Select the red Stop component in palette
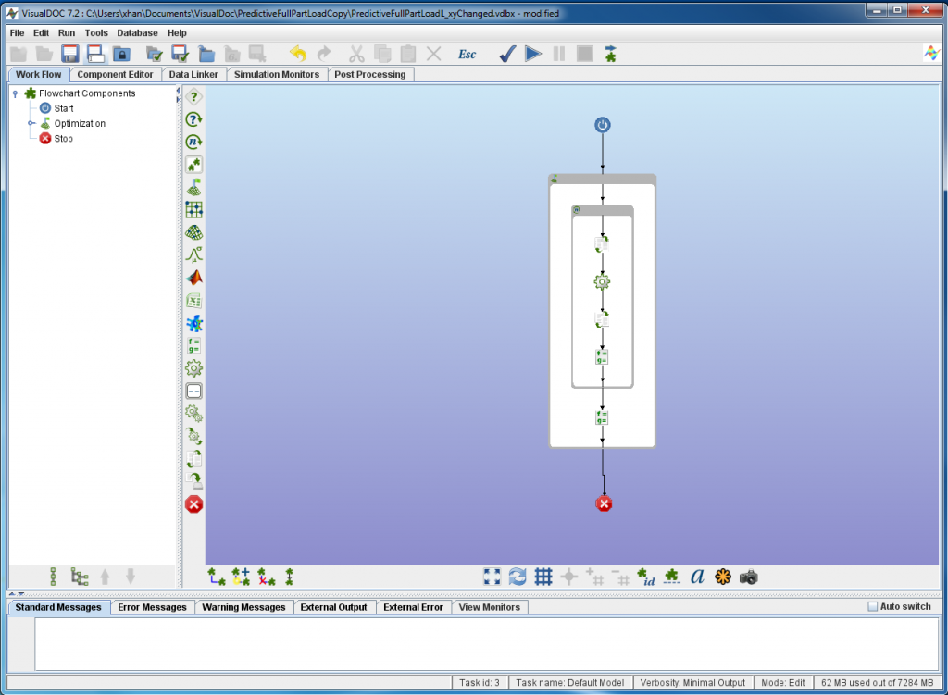The image size is (948, 695). point(194,504)
